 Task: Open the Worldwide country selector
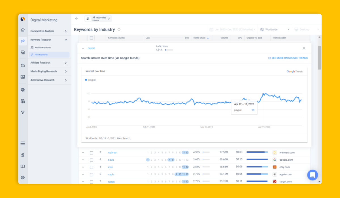coord(274,29)
